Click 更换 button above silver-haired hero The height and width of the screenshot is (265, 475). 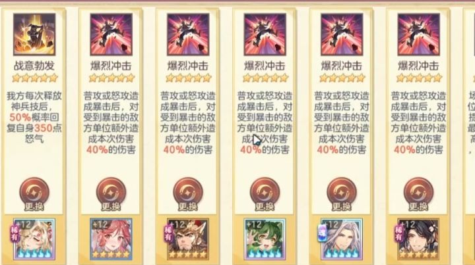point(342,194)
